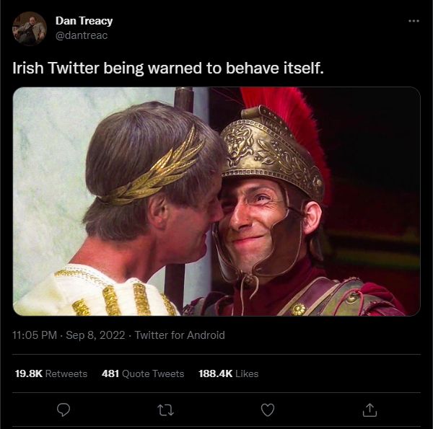This screenshot has width=433, height=429.
Task: View the 19.8K Retweets list
Action: click(x=51, y=373)
